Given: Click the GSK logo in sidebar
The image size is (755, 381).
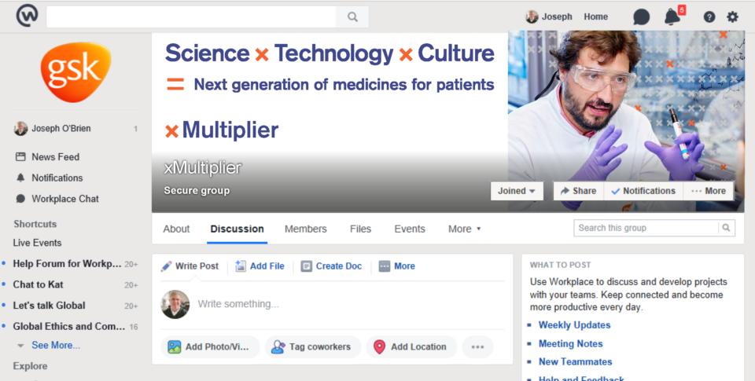Looking at the screenshot, I should pyautogui.click(x=75, y=71).
